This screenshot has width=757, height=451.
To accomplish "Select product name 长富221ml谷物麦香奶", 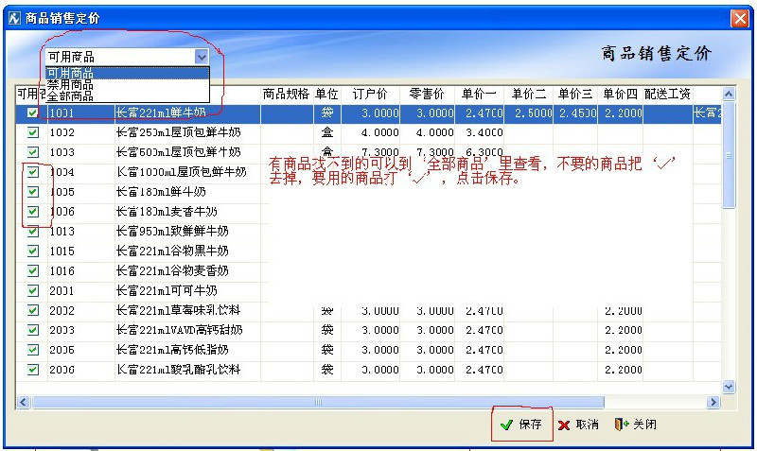I will tap(172, 270).
